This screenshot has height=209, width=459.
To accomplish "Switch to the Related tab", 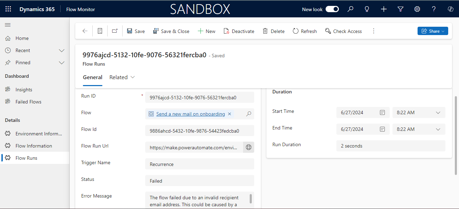I will click(122, 77).
